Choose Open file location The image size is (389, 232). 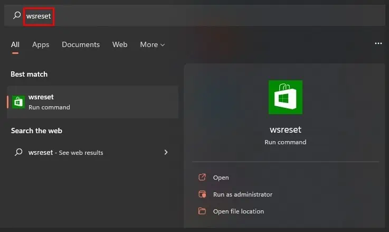click(239, 211)
